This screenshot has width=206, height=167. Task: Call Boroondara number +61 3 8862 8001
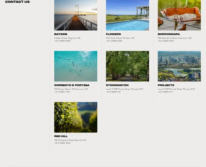(166, 41)
